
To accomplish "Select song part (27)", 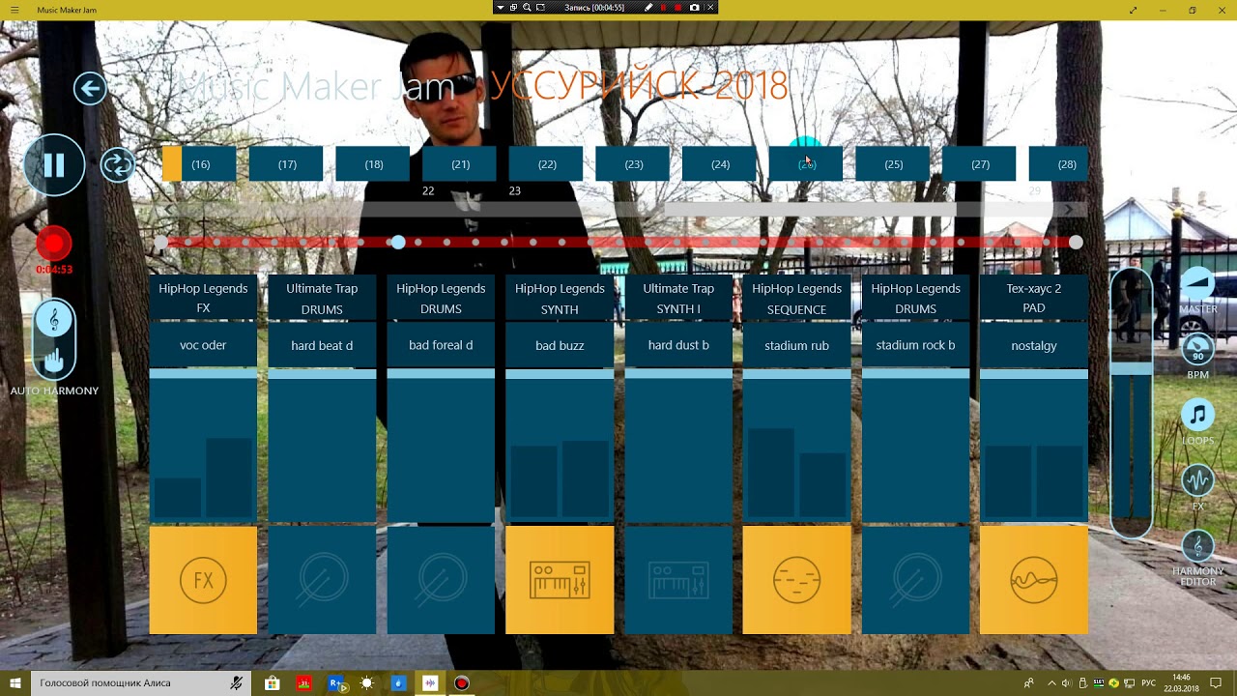I will (x=980, y=163).
